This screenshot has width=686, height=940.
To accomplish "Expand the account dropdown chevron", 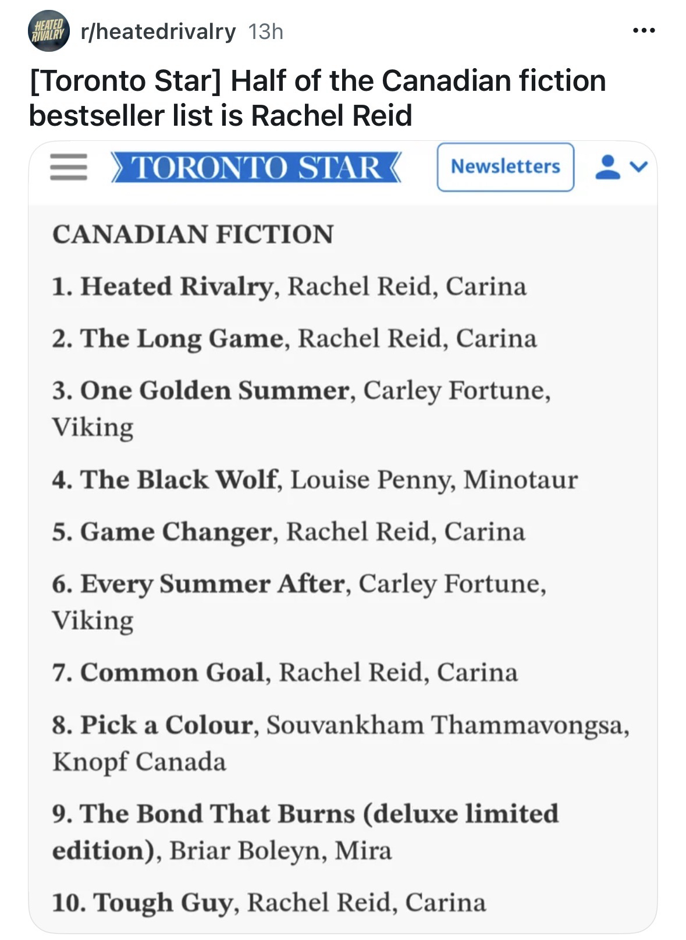I will [639, 167].
